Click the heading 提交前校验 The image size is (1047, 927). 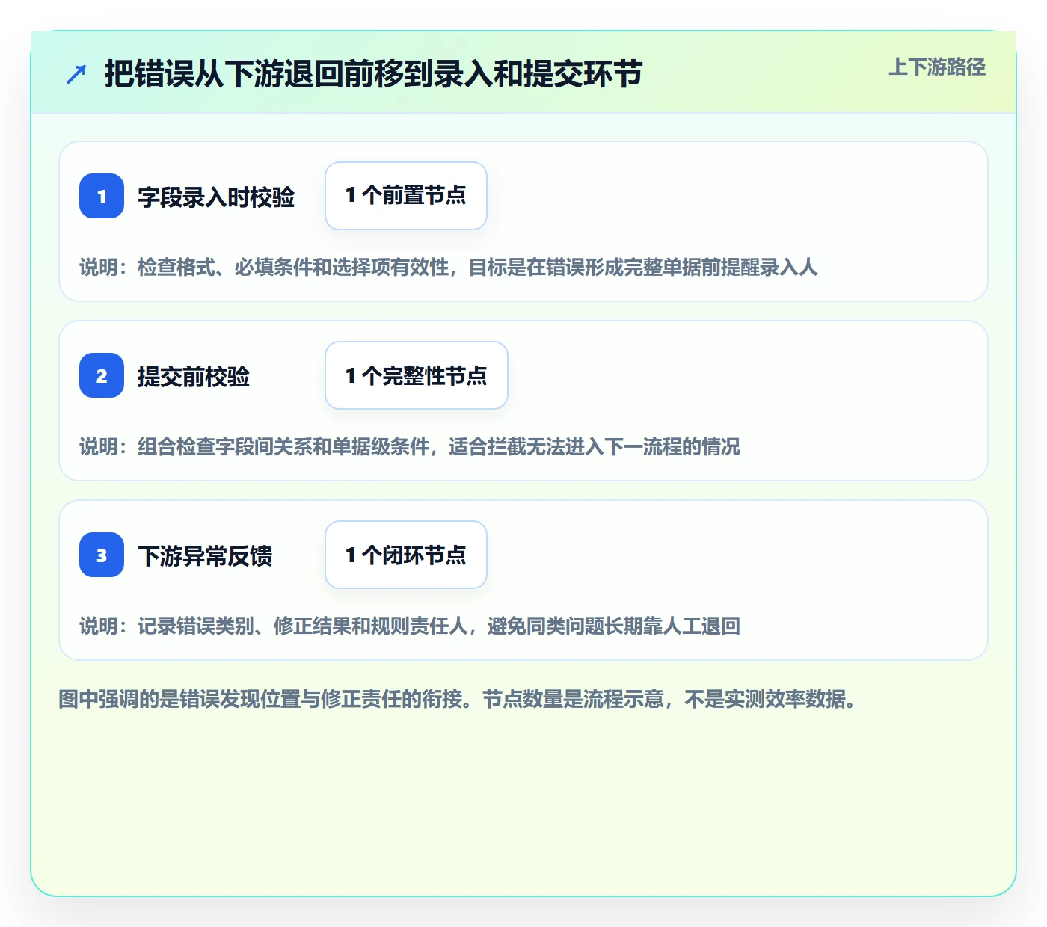pyautogui.click(x=194, y=377)
